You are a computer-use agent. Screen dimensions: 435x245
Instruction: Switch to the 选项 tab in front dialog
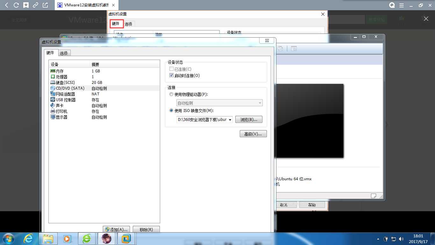(x=64, y=53)
